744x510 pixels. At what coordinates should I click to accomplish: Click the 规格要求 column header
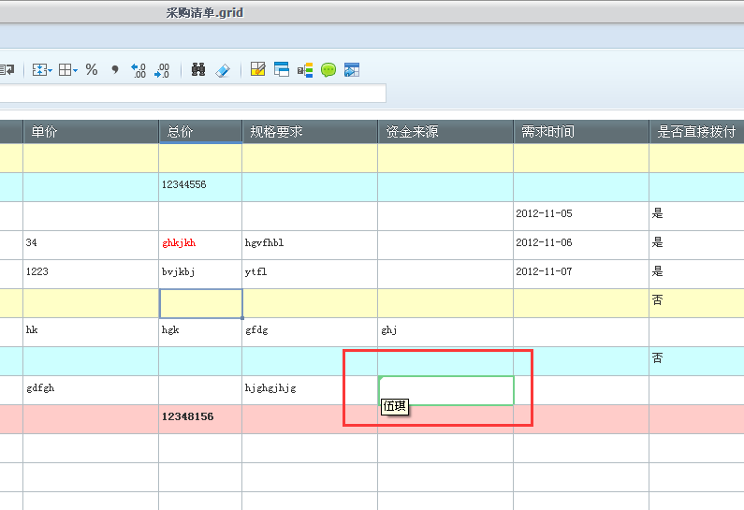pyautogui.click(x=310, y=131)
